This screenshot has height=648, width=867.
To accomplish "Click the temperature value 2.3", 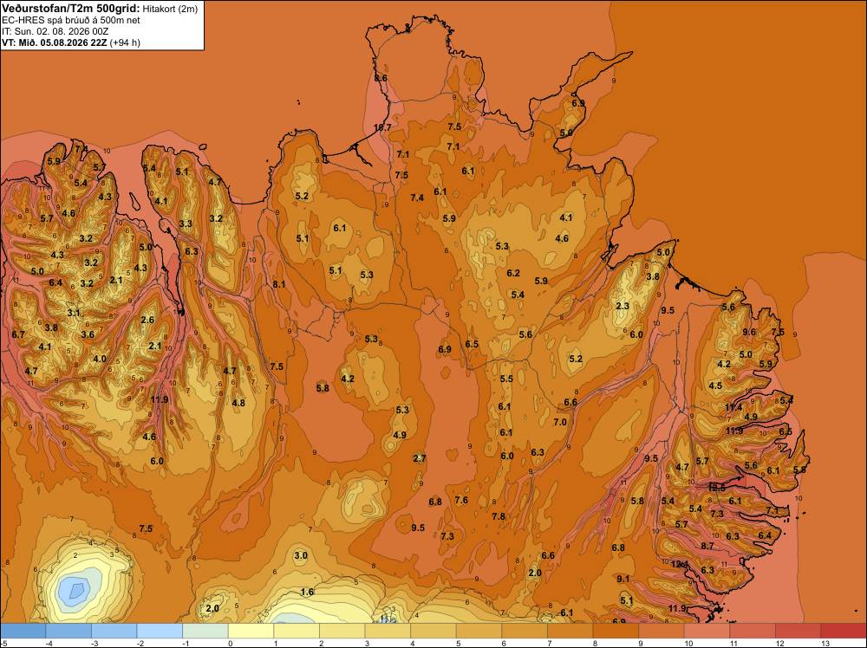I will 623,306.
